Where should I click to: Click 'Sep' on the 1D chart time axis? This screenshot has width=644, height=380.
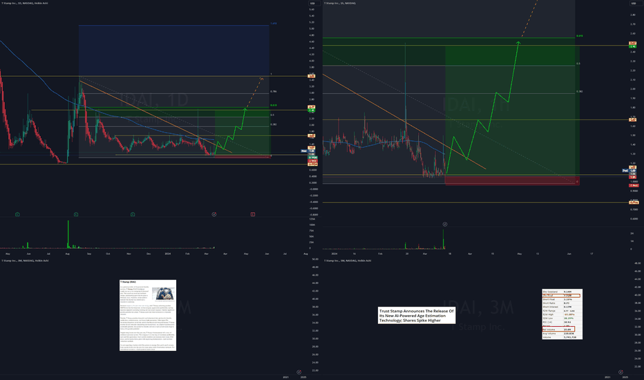89,254
